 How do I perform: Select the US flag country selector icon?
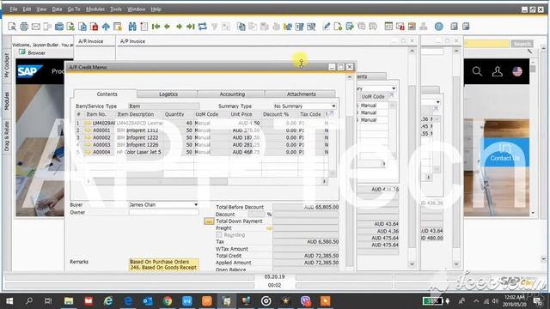point(517,71)
